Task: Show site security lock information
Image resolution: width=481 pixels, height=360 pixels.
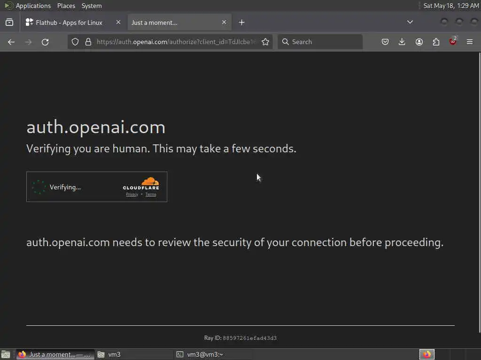Action: click(x=88, y=42)
